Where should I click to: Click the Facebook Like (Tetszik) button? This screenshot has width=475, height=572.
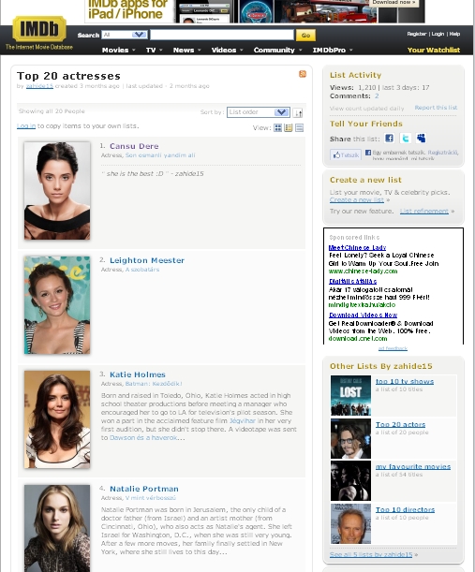coord(346,154)
